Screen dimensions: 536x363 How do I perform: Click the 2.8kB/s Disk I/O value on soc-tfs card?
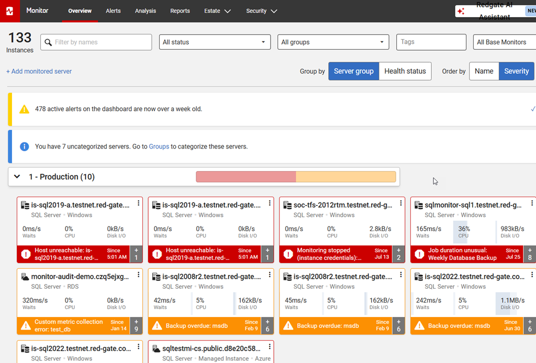pos(380,229)
